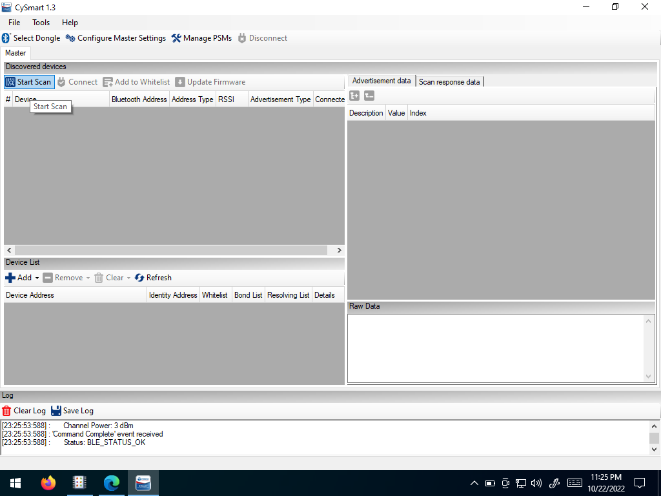Image resolution: width=661 pixels, height=496 pixels.
Task: Click the Identity Address column header
Action: coord(173,295)
